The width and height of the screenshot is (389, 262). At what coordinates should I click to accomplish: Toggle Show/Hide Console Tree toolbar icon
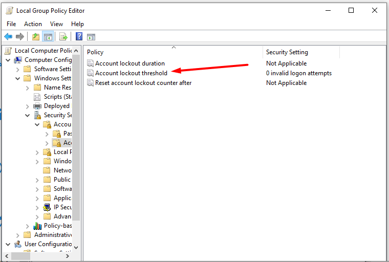[48, 37]
